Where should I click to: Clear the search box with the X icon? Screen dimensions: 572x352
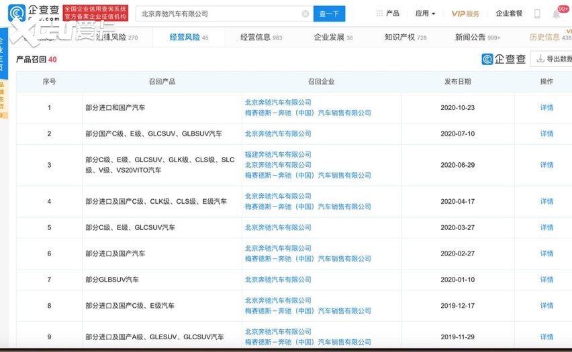tap(305, 13)
